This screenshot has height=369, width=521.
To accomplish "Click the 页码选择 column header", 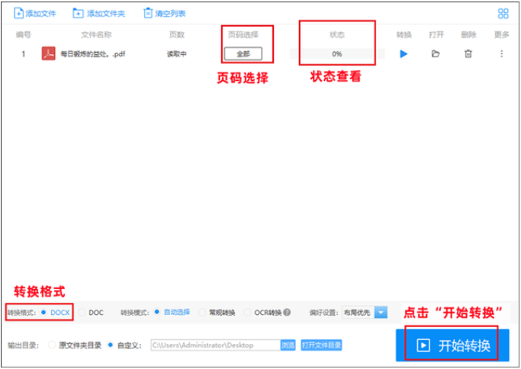I will 243,34.
